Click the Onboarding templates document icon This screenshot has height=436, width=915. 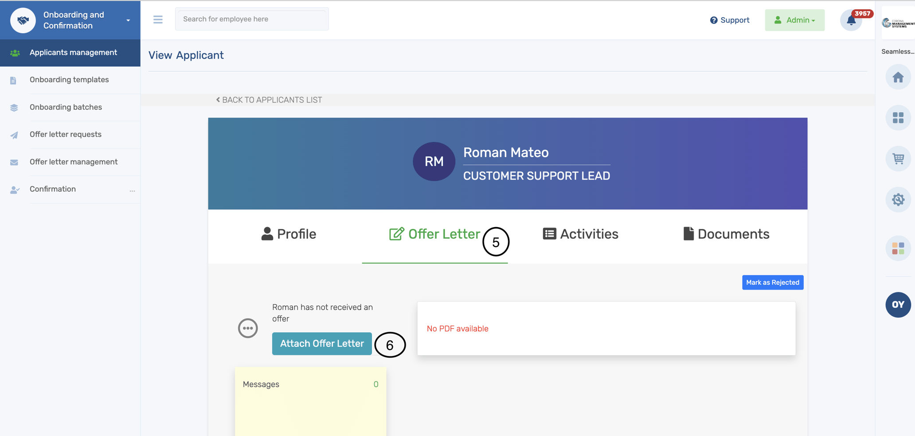tap(13, 81)
